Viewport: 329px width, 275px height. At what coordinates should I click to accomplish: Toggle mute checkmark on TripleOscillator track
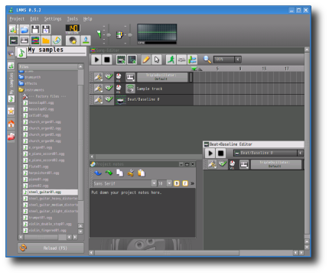pos(109,76)
